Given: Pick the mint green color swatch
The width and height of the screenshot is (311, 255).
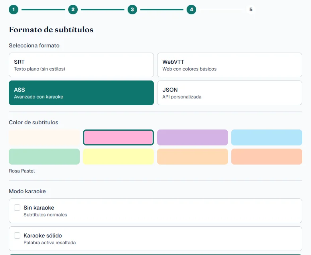Looking at the screenshot, I should [x=44, y=157].
